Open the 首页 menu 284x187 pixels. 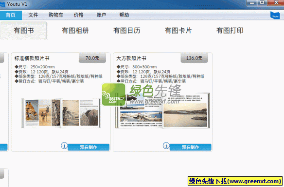(11, 15)
